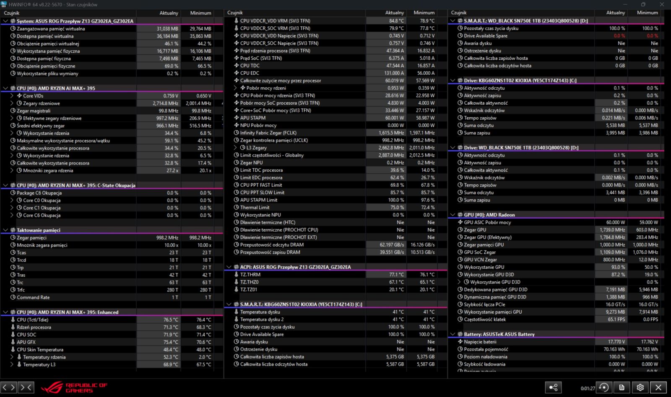Expand the Core VIDs row
The height and width of the screenshot is (397, 671).
tap(12, 96)
